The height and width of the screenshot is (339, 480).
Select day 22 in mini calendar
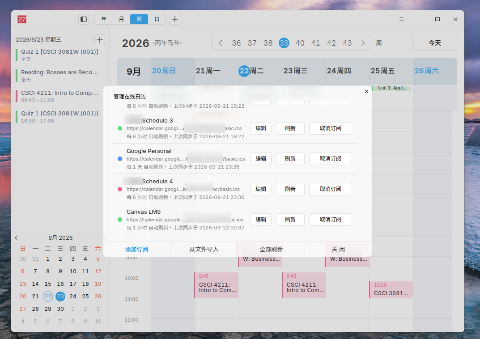48,297
